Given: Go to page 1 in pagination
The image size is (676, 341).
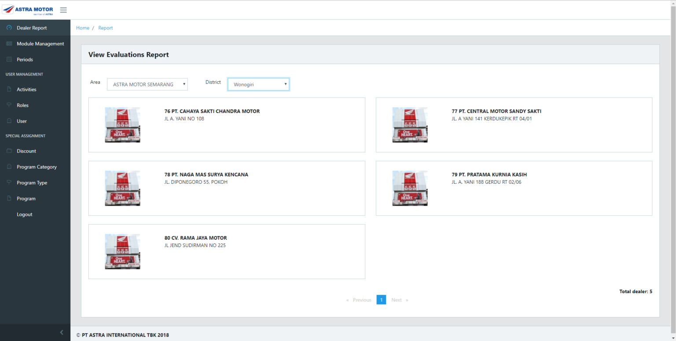Looking at the screenshot, I should point(381,300).
